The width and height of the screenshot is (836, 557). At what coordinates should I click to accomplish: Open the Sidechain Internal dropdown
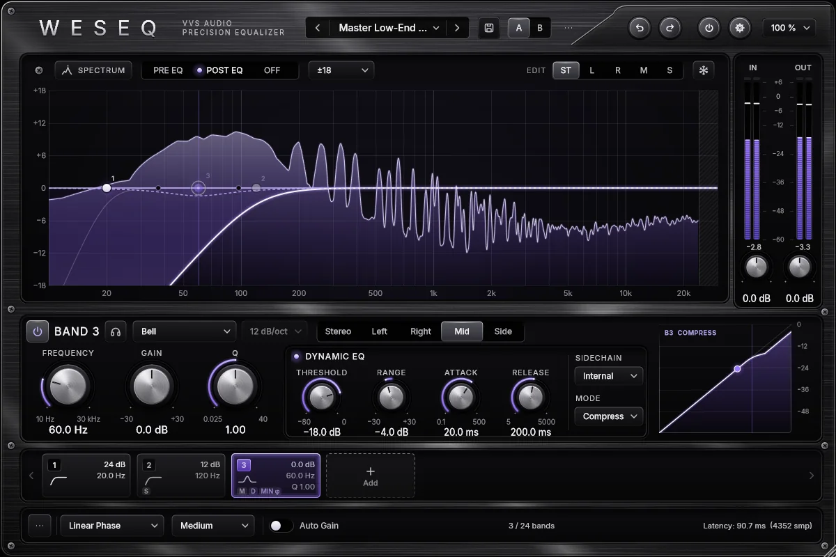tap(608, 376)
